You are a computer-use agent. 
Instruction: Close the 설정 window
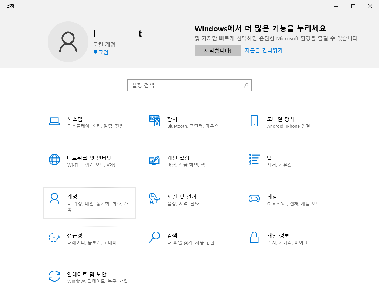(x=370, y=6)
